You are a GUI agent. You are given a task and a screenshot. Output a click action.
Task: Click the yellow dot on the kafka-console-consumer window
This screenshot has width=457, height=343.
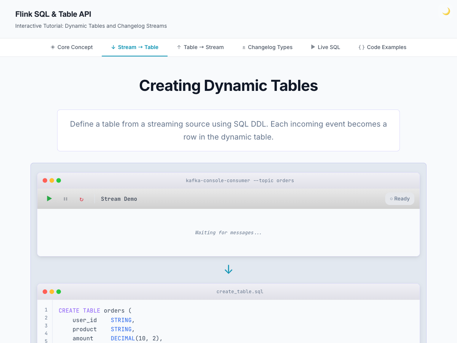52,181
